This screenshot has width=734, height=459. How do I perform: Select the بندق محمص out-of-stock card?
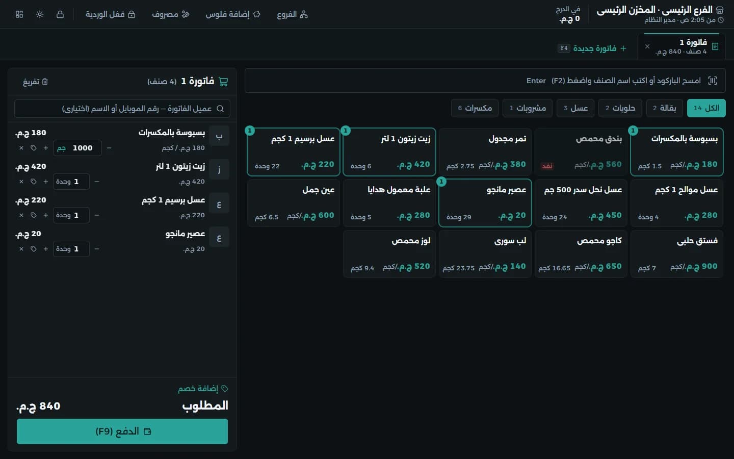pyautogui.click(x=581, y=152)
